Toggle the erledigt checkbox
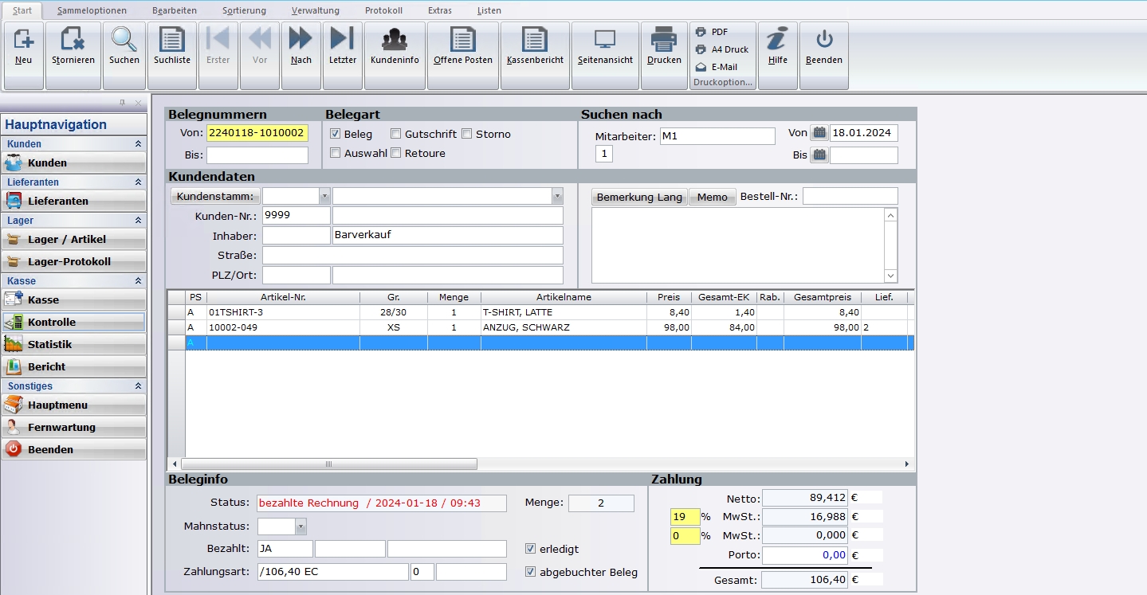 point(531,549)
